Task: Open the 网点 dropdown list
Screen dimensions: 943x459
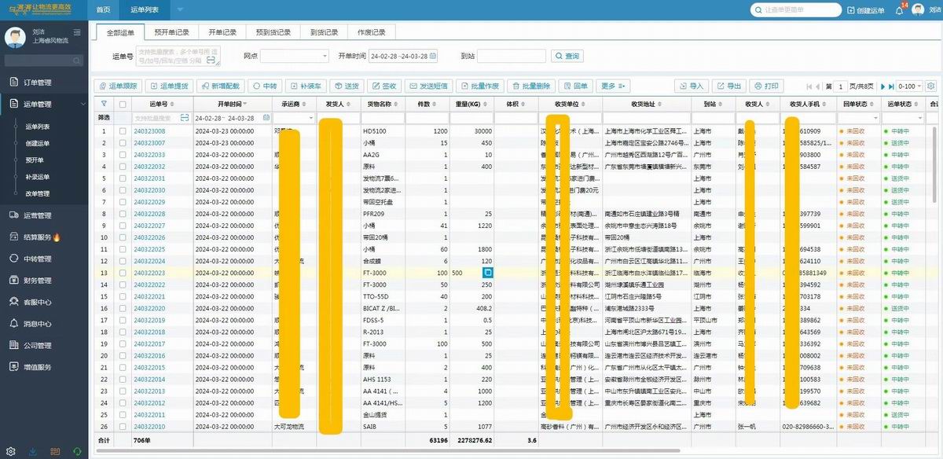Action: click(295, 57)
